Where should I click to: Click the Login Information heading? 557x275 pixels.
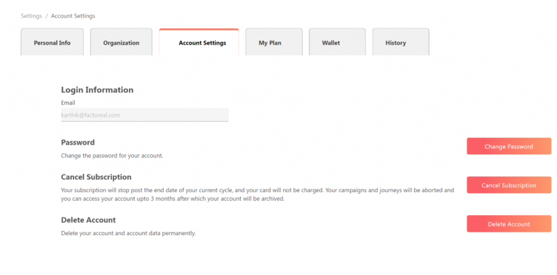click(97, 90)
